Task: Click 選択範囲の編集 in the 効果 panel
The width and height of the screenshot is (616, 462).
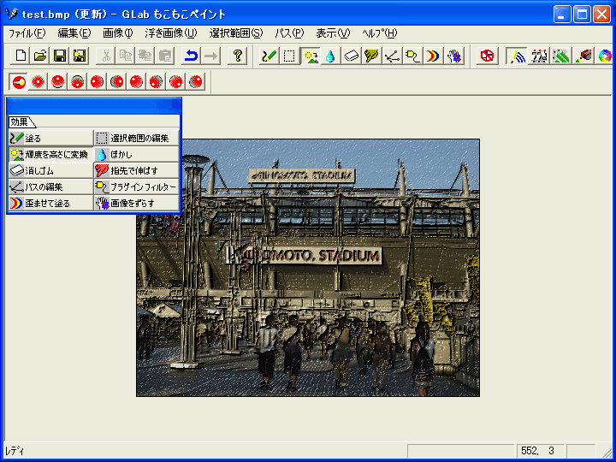Action: [x=136, y=139]
